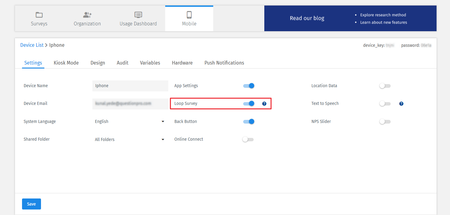Screen dimensions: 450x215
Task: Open the Shared Folder dropdown
Action: click(x=130, y=139)
